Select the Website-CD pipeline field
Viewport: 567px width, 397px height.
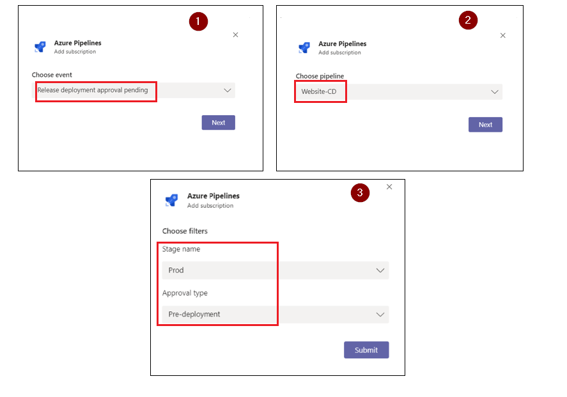click(399, 92)
